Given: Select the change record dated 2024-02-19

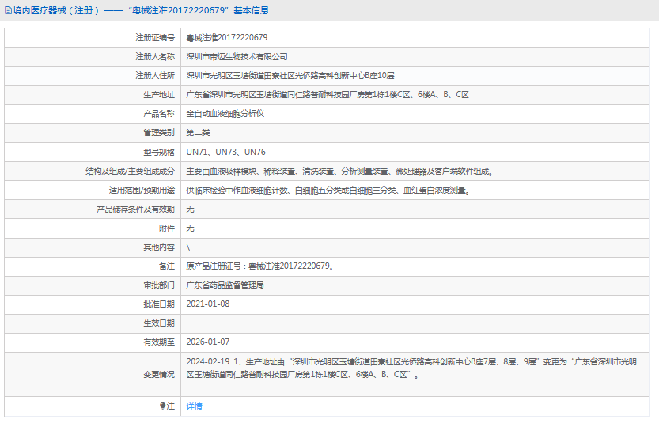Looking at the screenshot, I should tap(411, 368).
